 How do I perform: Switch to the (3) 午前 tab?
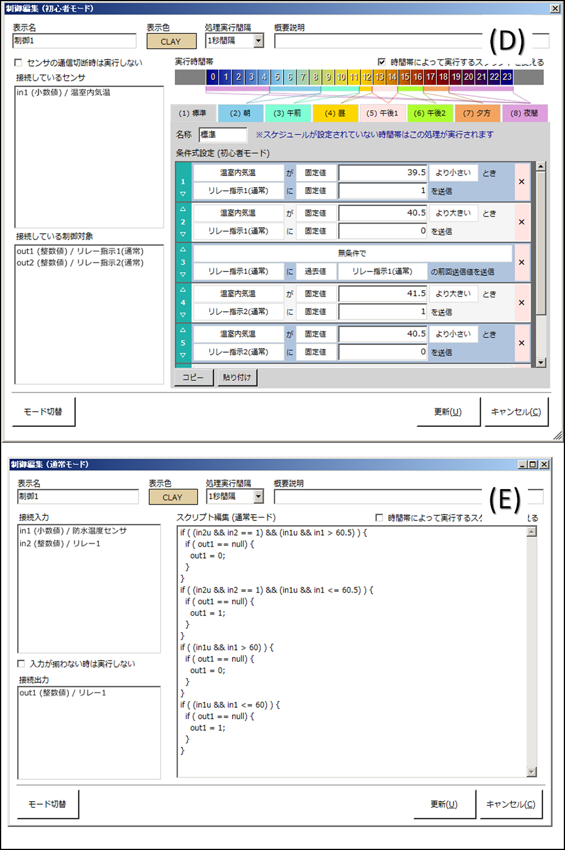pyautogui.click(x=287, y=113)
